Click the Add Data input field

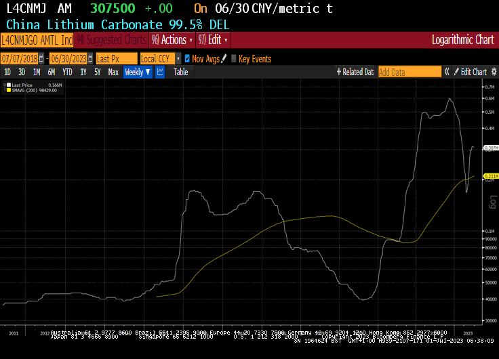pyautogui.click(x=409, y=72)
